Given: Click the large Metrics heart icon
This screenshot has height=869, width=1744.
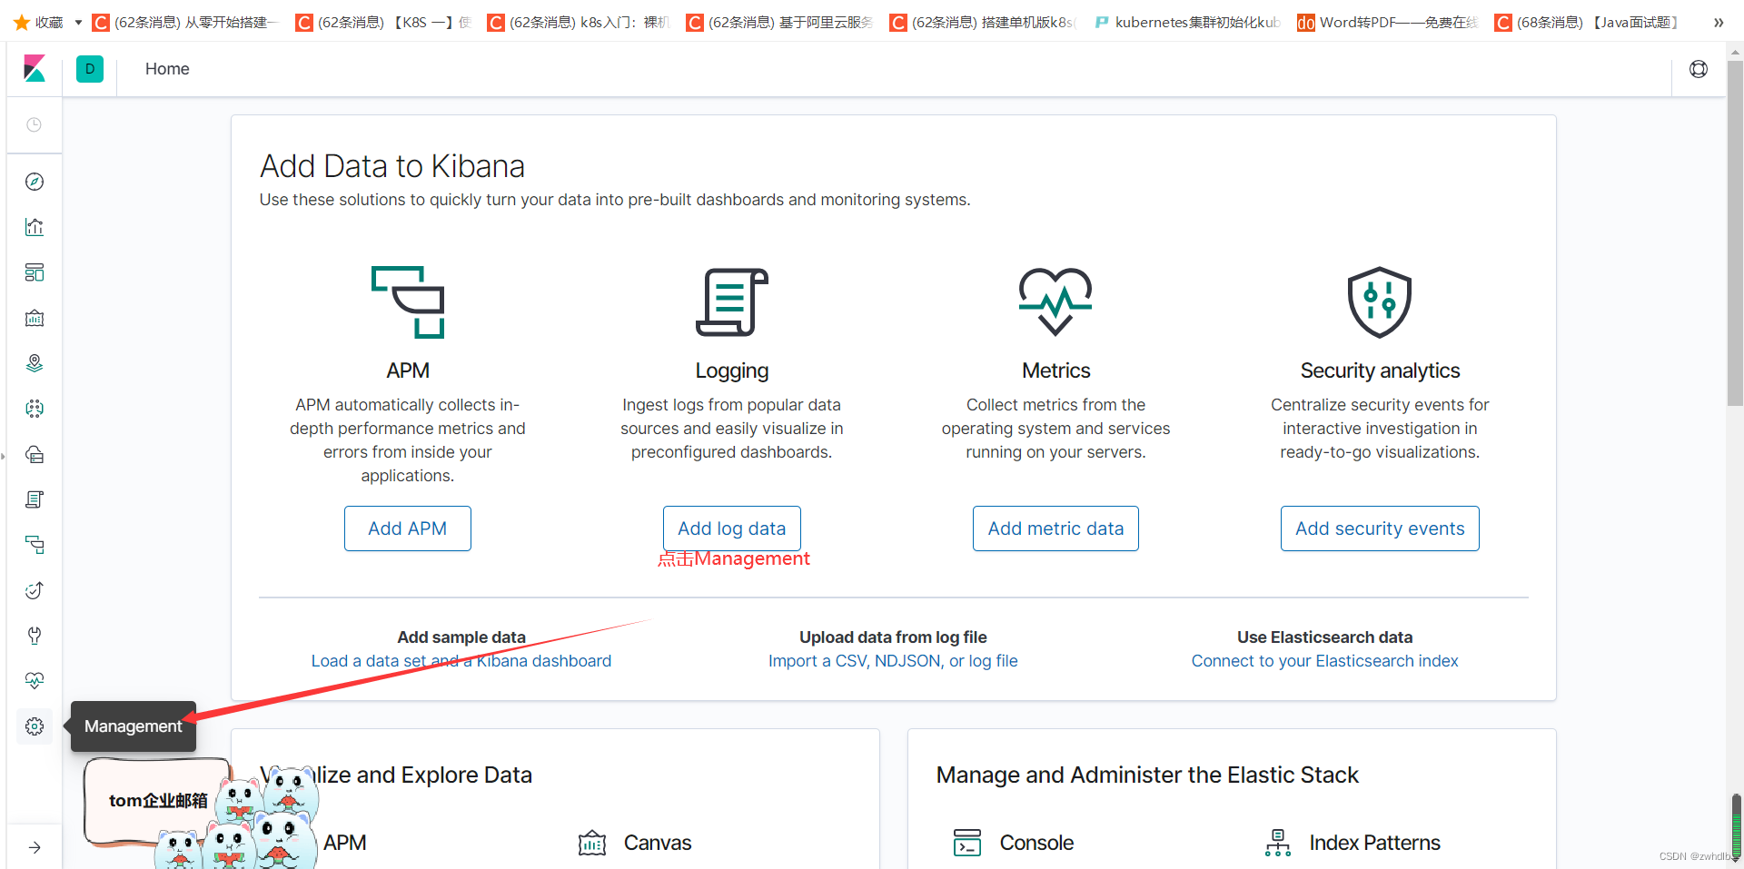Looking at the screenshot, I should [1055, 302].
